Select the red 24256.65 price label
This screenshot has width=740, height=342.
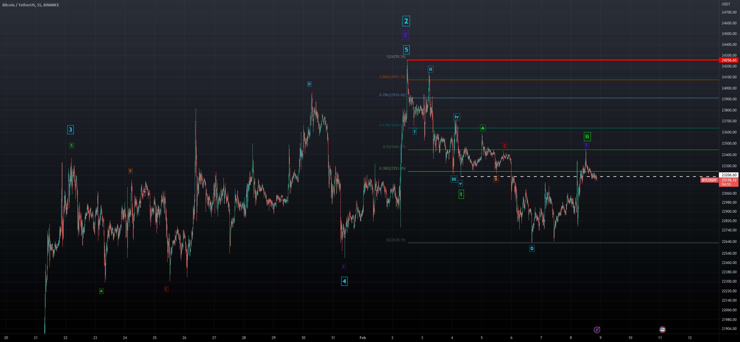729,60
